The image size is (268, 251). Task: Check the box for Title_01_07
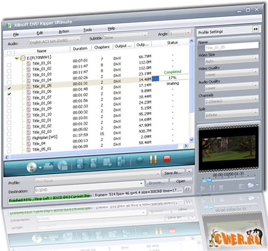coord(9,99)
